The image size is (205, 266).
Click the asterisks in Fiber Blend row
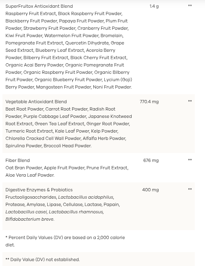190,160
